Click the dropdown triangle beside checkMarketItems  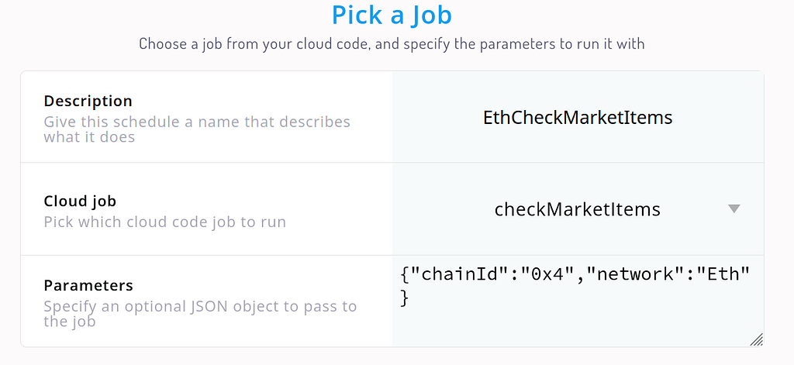tap(734, 208)
